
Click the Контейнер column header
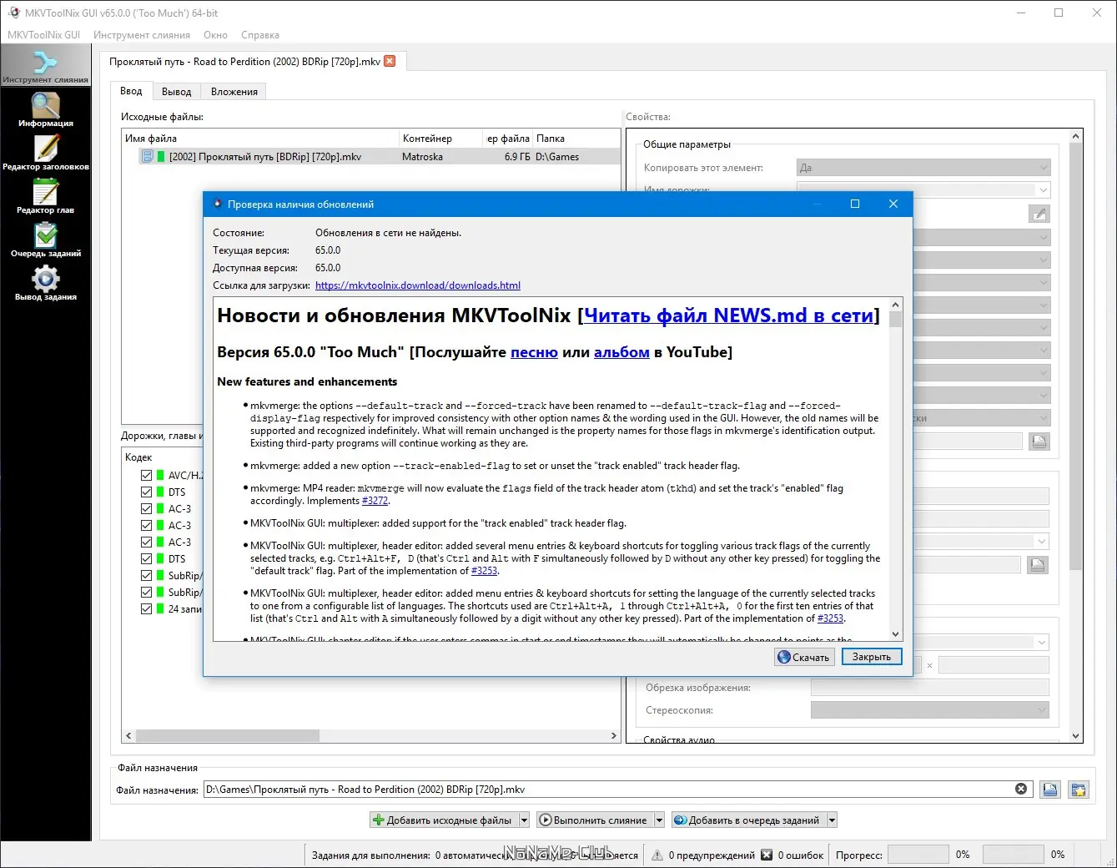441,139
